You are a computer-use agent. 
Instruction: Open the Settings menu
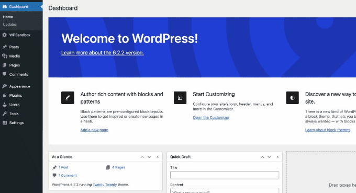click(x=21, y=123)
